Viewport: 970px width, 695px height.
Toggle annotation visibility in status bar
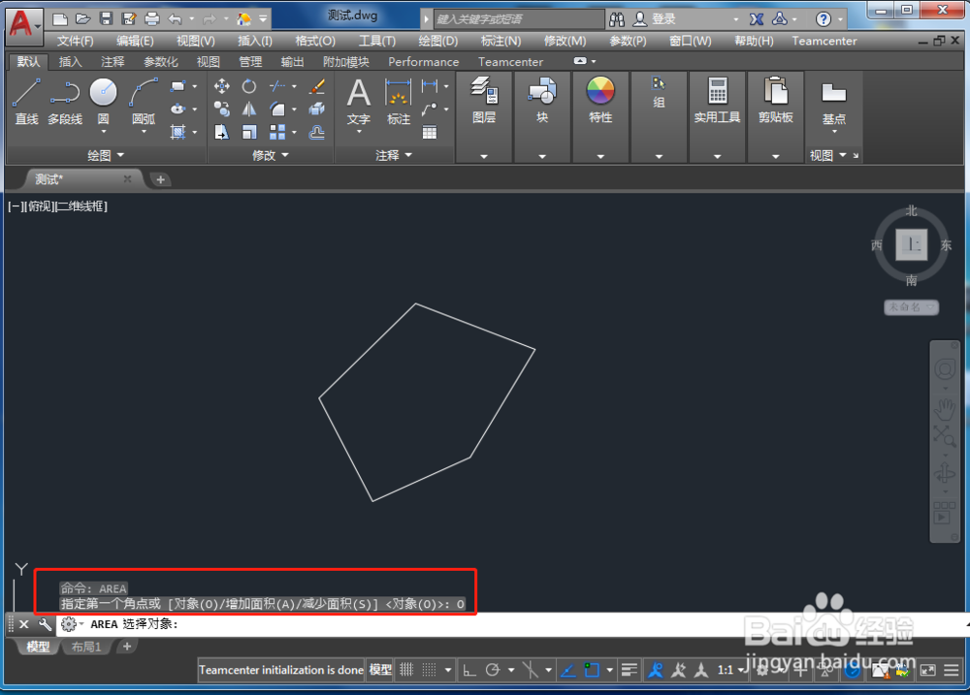(655, 670)
